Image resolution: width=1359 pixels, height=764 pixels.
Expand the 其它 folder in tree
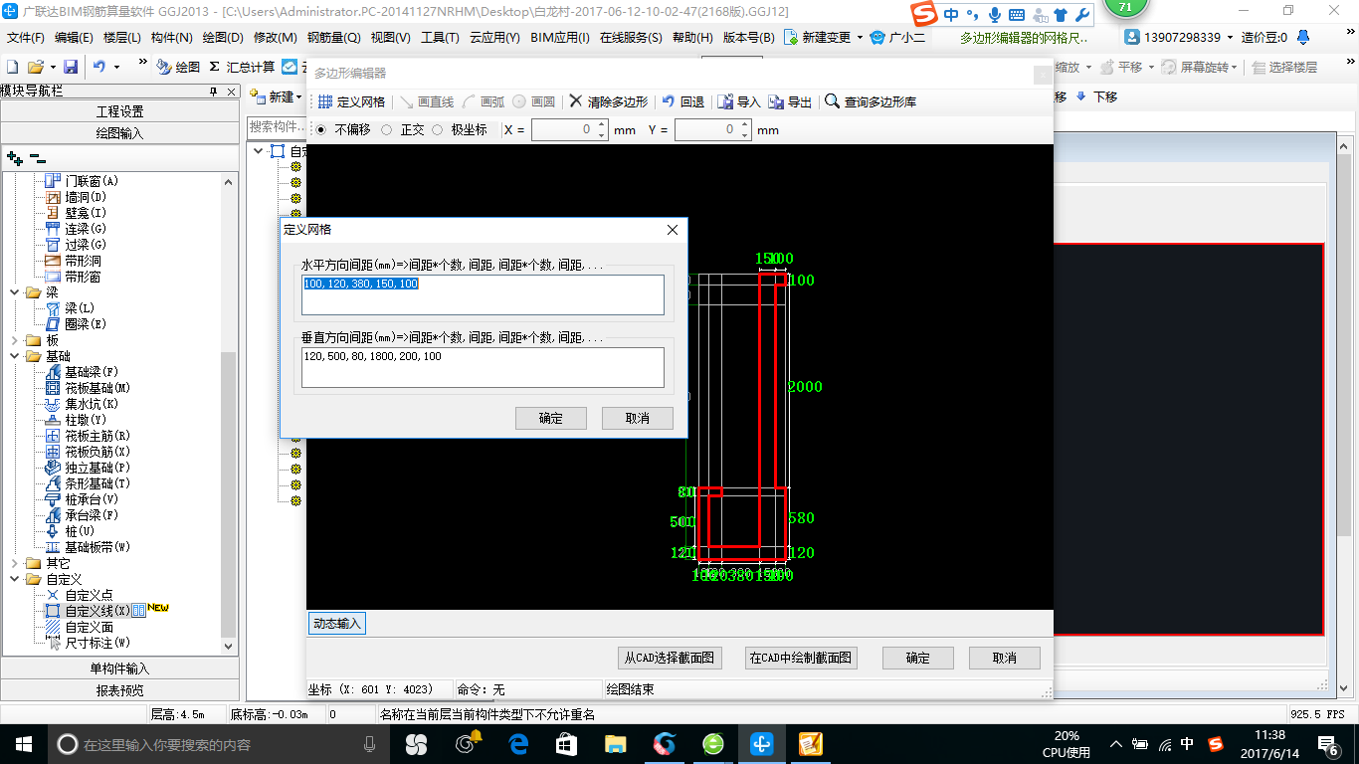tap(14, 563)
